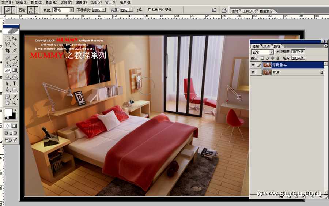The image size is (329, 206).
Task: Hide the 背景 layer eye icon
Action: (x=253, y=72)
